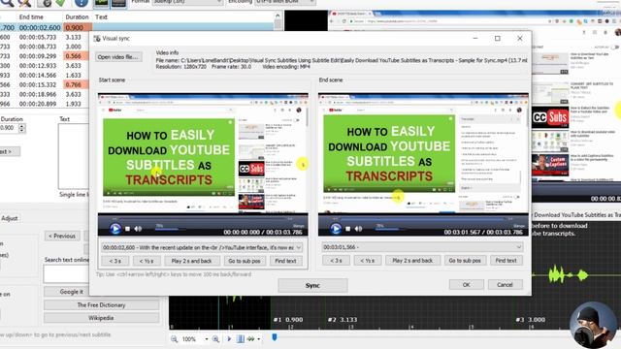Zoom out the waveform
621x349 pixels.
pyautogui.click(x=174, y=339)
